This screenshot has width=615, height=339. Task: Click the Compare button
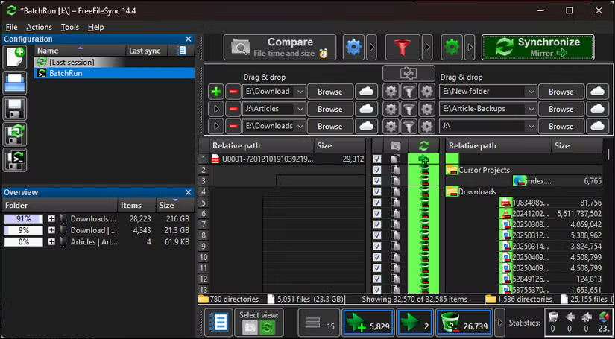280,47
